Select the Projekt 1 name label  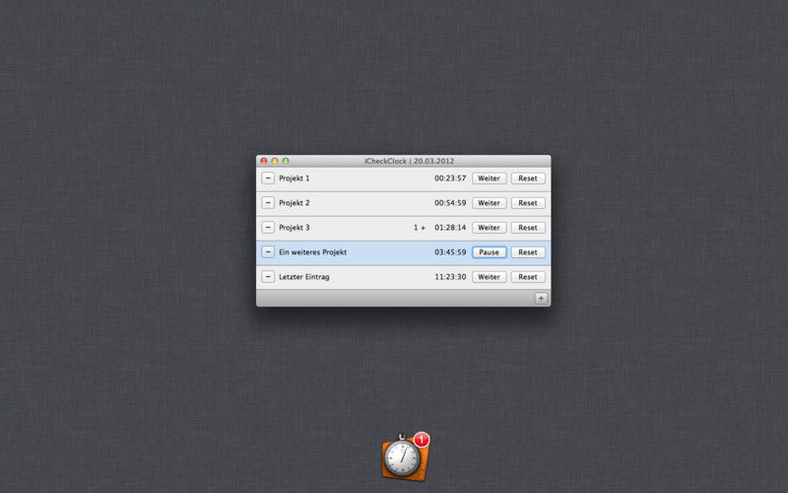point(295,178)
